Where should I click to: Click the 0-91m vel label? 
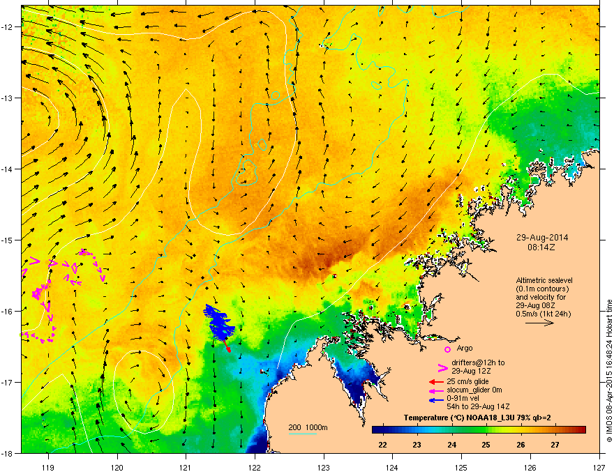pos(463,398)
